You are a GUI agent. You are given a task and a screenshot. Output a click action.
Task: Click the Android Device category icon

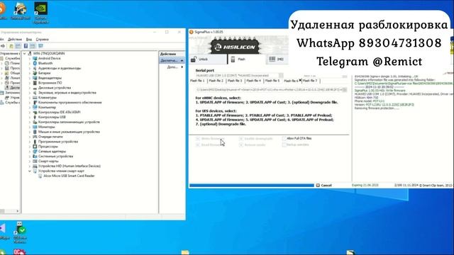click(x=35, y=58)
